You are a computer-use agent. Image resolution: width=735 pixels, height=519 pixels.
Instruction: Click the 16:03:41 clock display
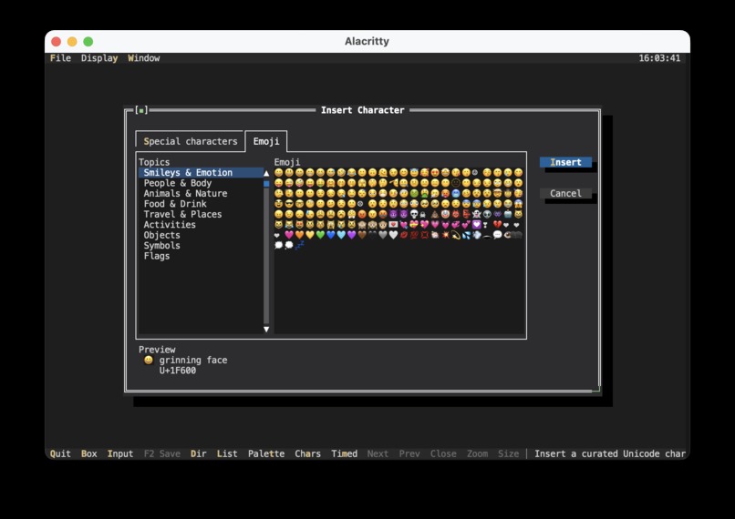coord(659,58)
